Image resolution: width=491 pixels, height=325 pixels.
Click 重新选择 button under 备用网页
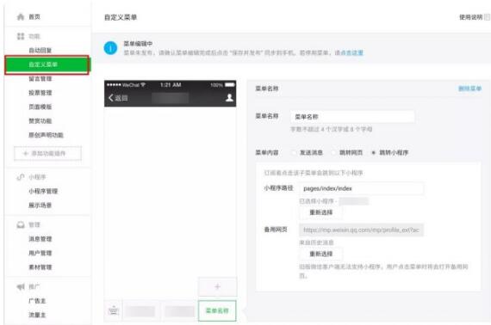click(x=320, y=254)
